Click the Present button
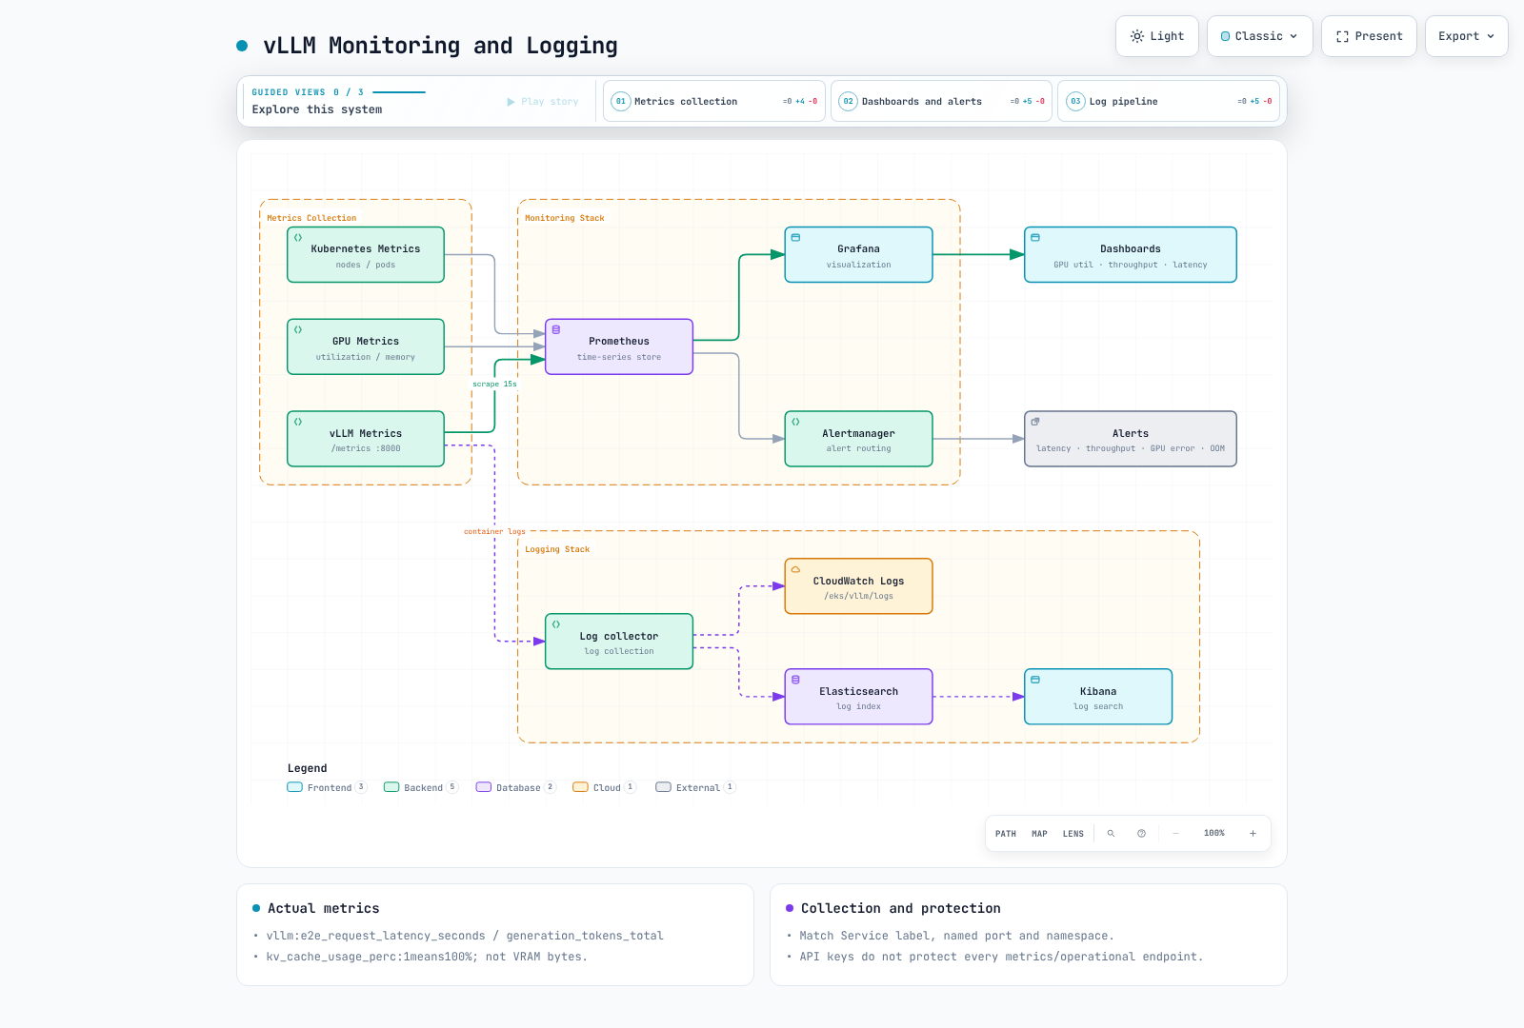 pyautogui.click(x=1370, y=36)
